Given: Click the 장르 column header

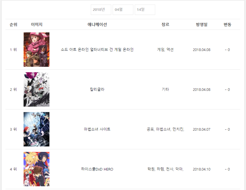Looking at the screenshot, I should pyautogui.click(x=165, y=24).
